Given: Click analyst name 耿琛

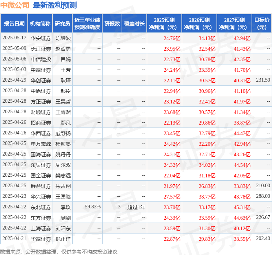Looking at the screenshot, I should 66,81.
